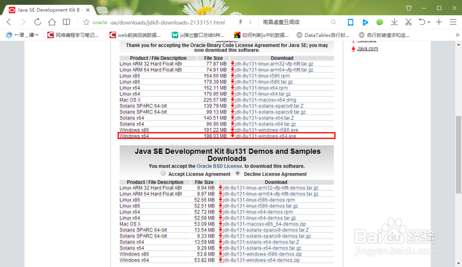This screenshot has width=462, height=267.
Task: Click the scrollbar up arrow
Action: point(458,44)
